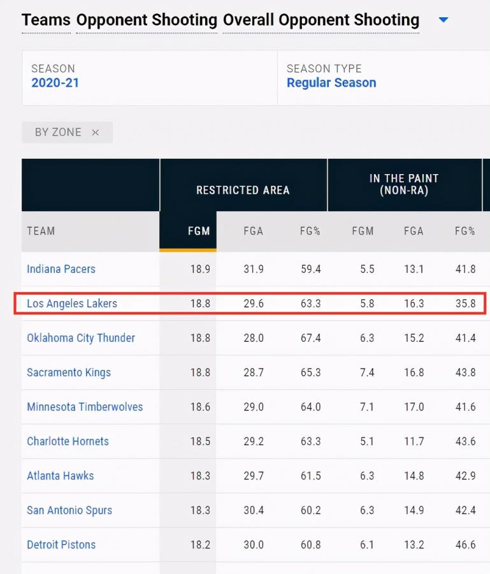This screenshot has width=490, height=574.
Task: Click the Opponent Shooting breadcrumb heading
Action: [x=147, y=20]
